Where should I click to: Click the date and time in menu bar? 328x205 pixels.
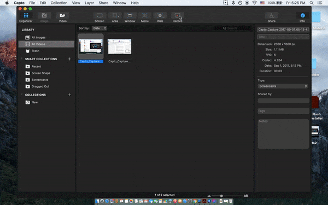(x=296, y=3)
